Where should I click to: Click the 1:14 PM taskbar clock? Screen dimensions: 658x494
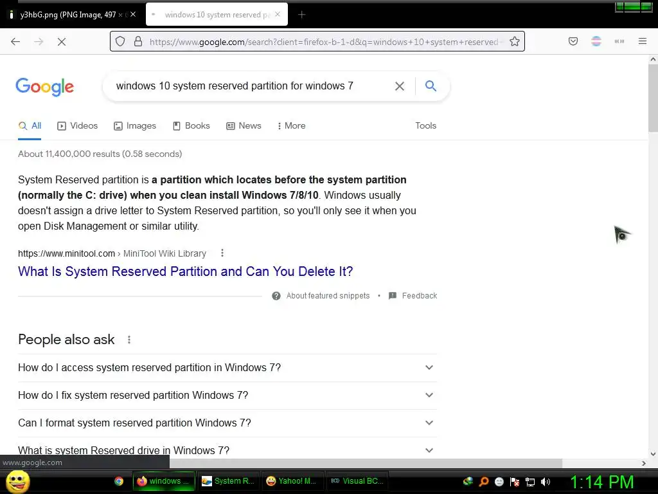click(x=601, y=482)
